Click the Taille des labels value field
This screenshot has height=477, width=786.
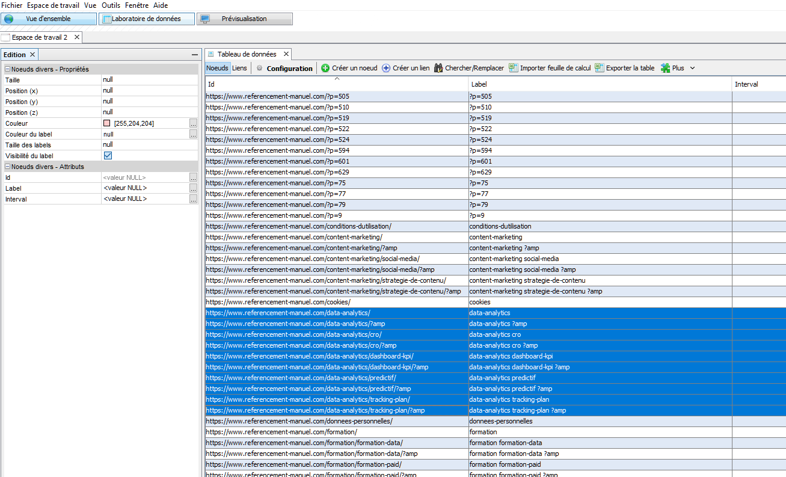(x=149, y=145)
